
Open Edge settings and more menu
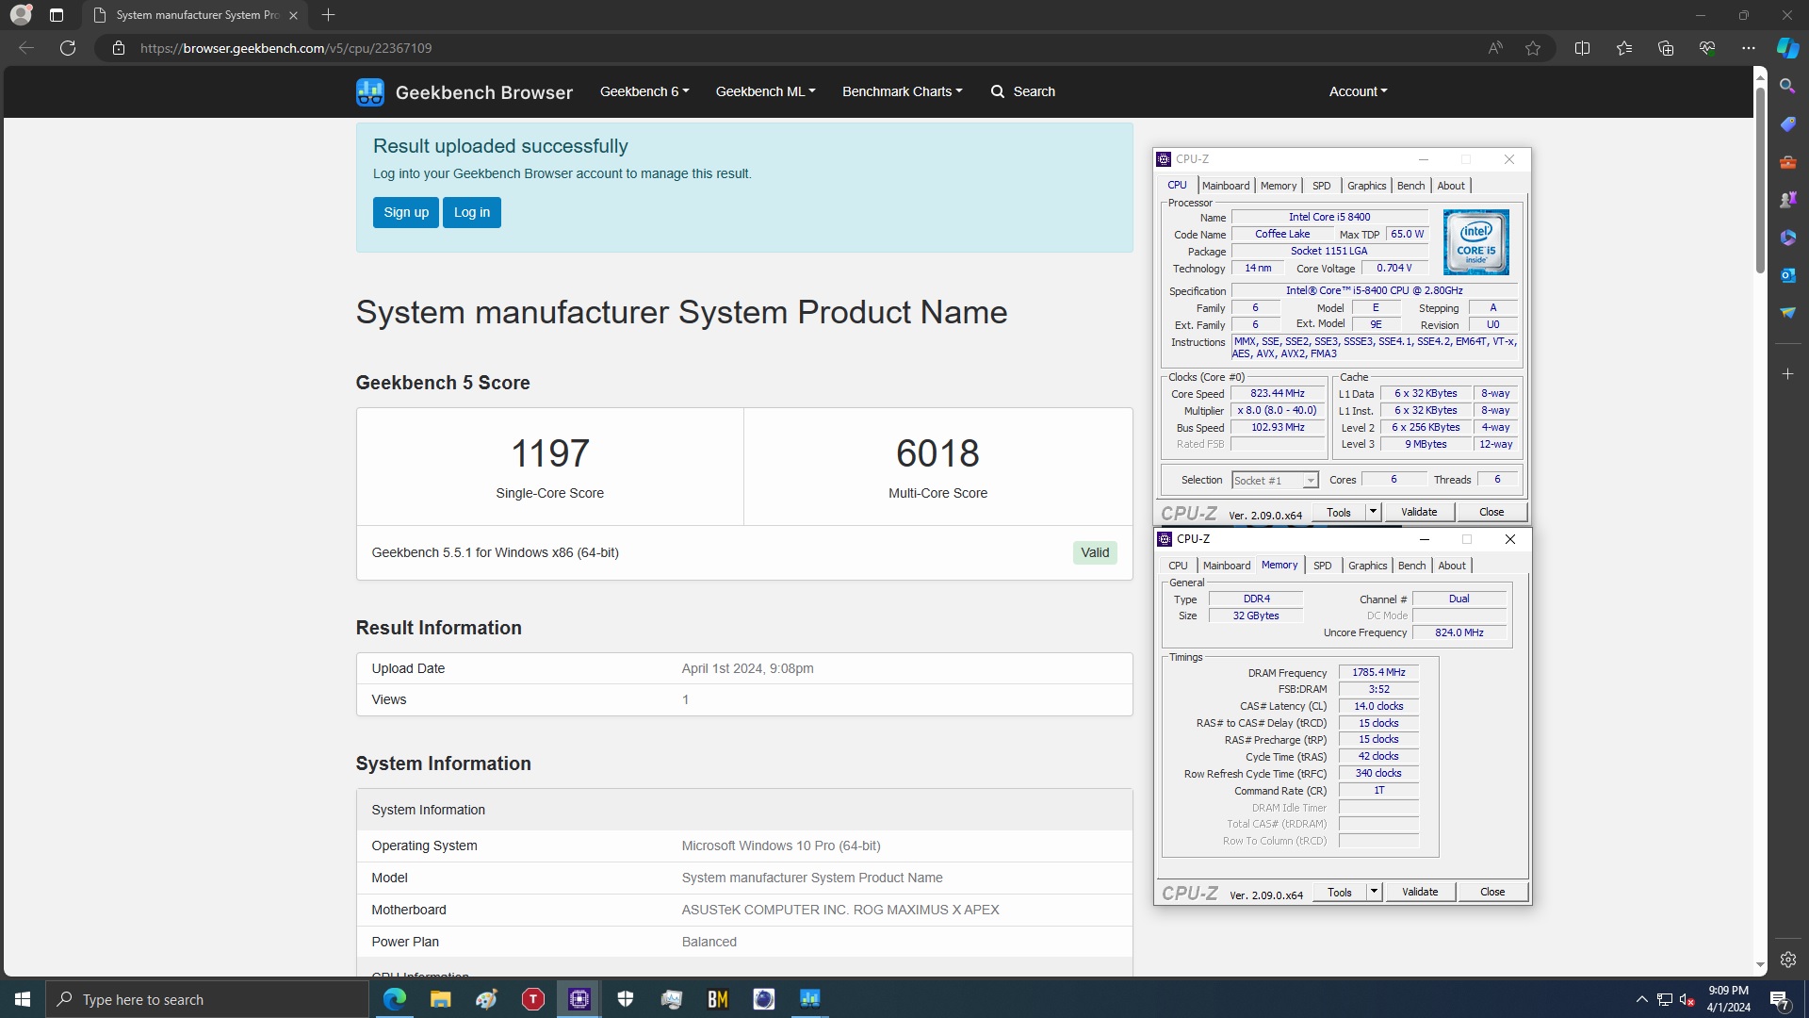coord(1749,48)
